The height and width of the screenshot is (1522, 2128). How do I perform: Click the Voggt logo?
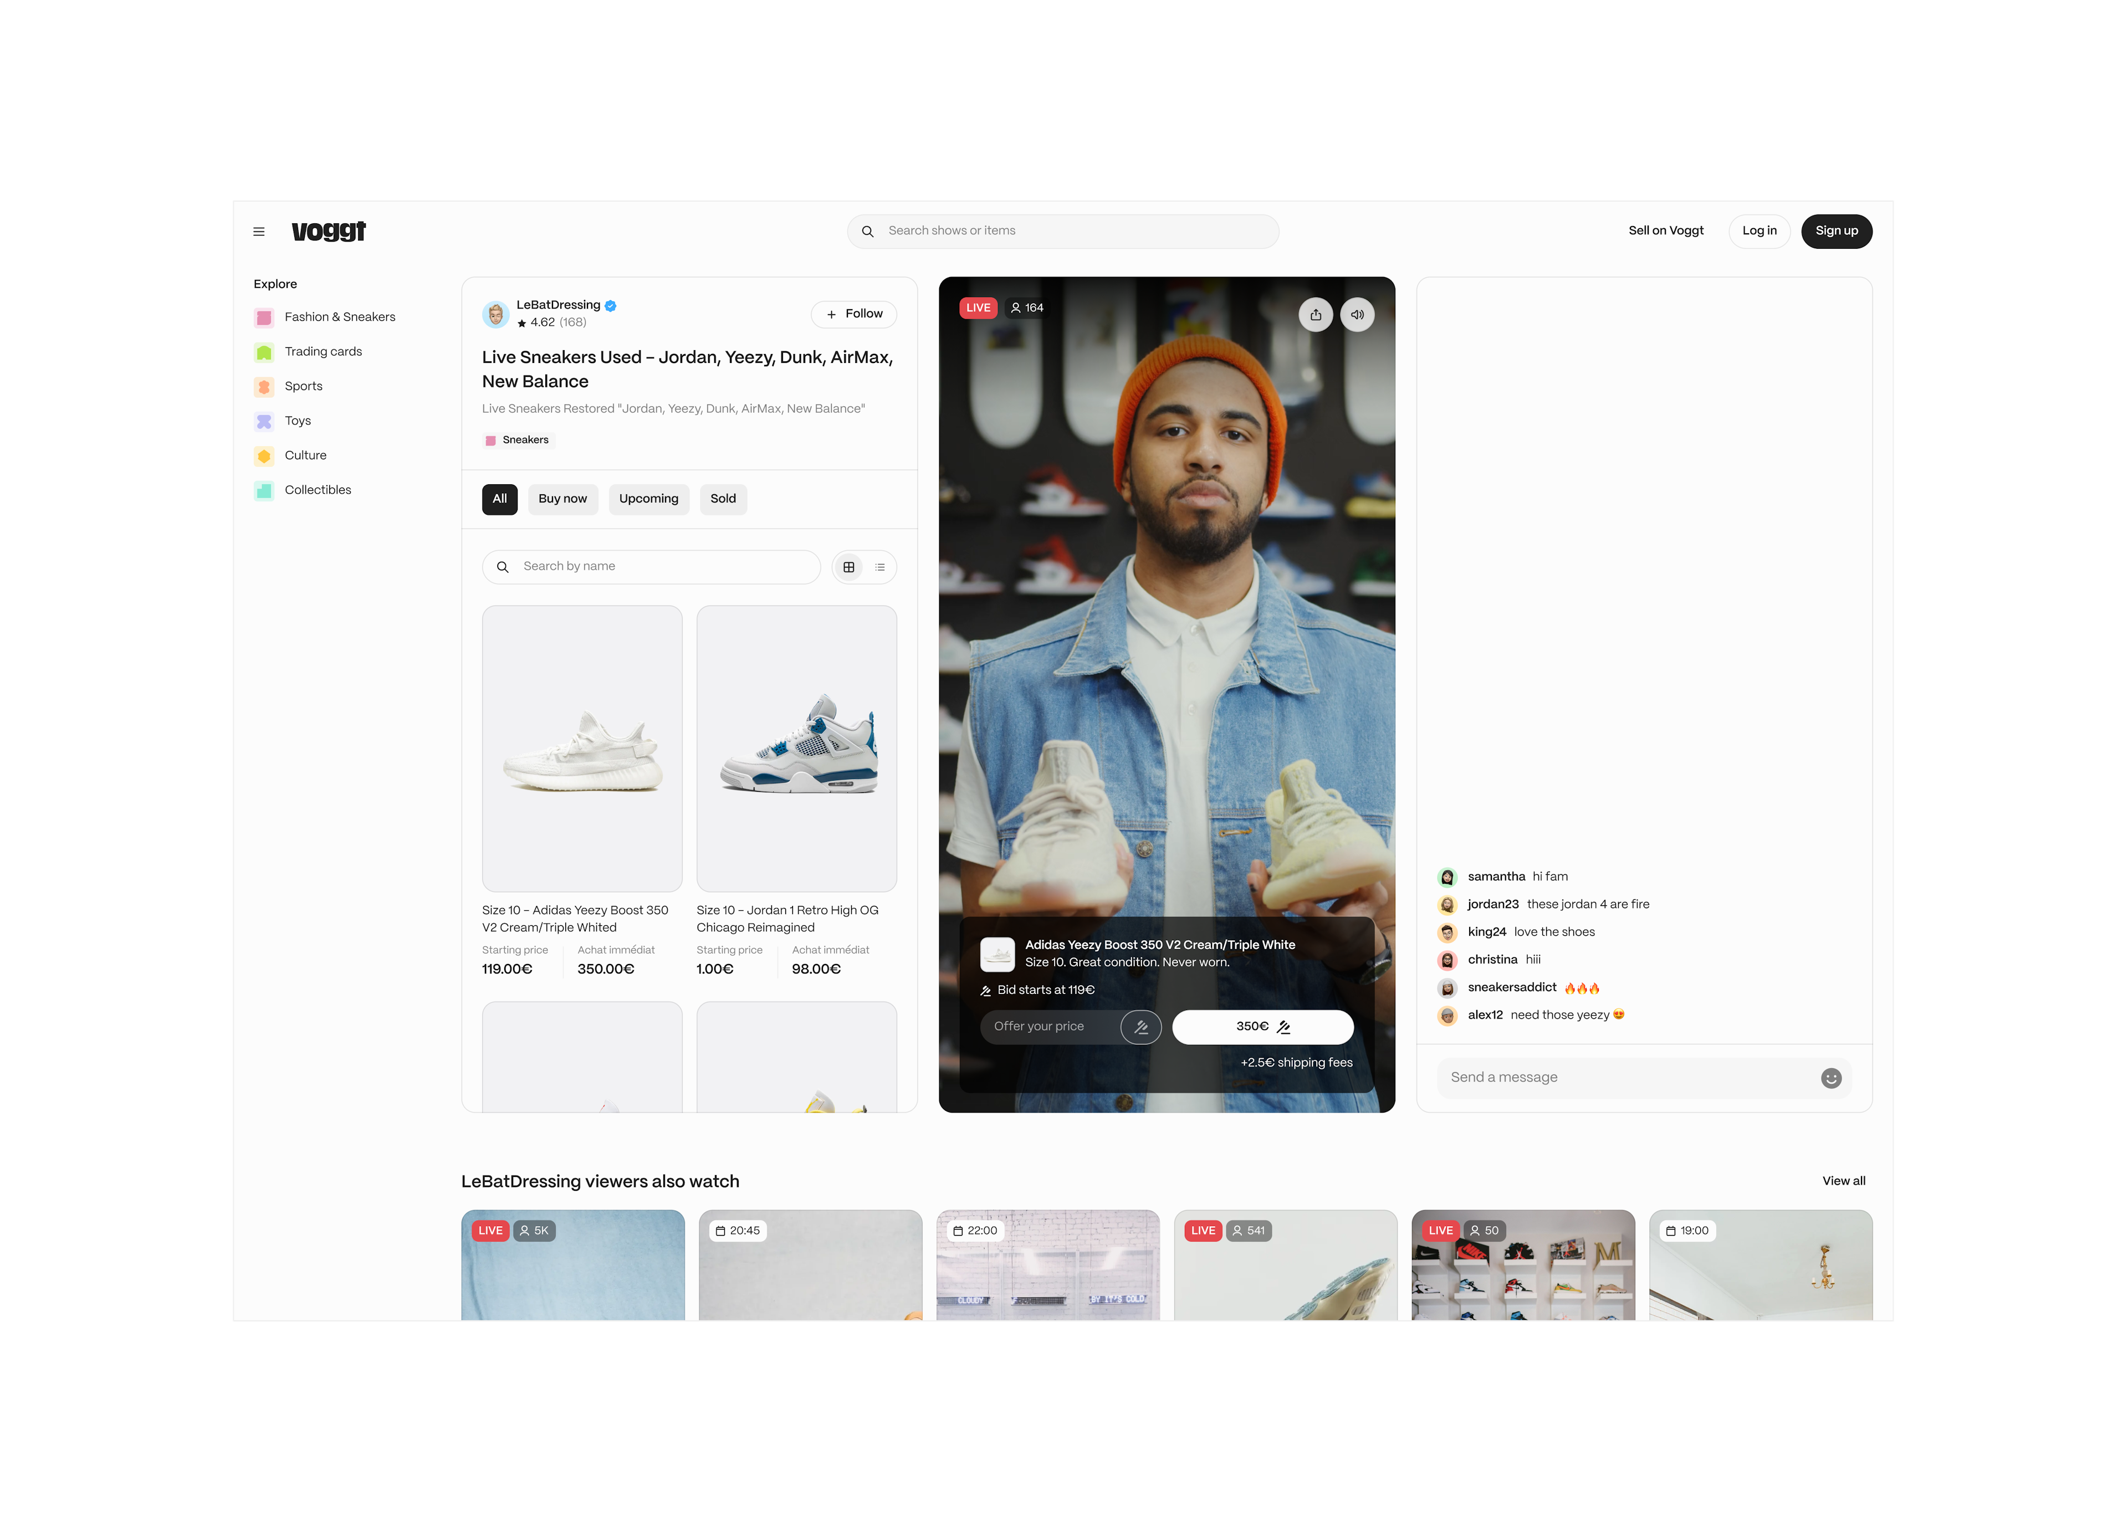pos(328,230)
